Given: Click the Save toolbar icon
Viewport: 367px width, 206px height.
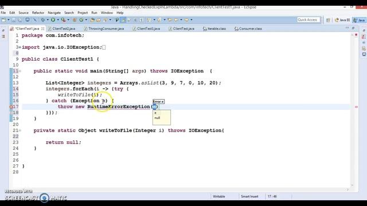Looking at the screenshot, I should pyautogui.click(x=14, y=20).
